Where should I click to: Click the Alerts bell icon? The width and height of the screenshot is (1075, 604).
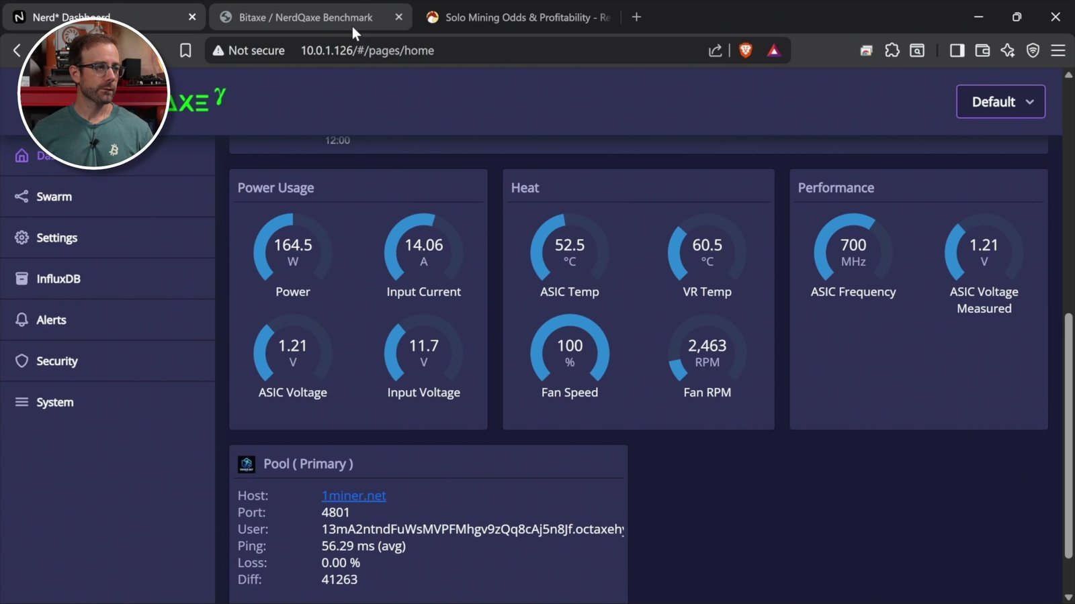tap(21, 320)
